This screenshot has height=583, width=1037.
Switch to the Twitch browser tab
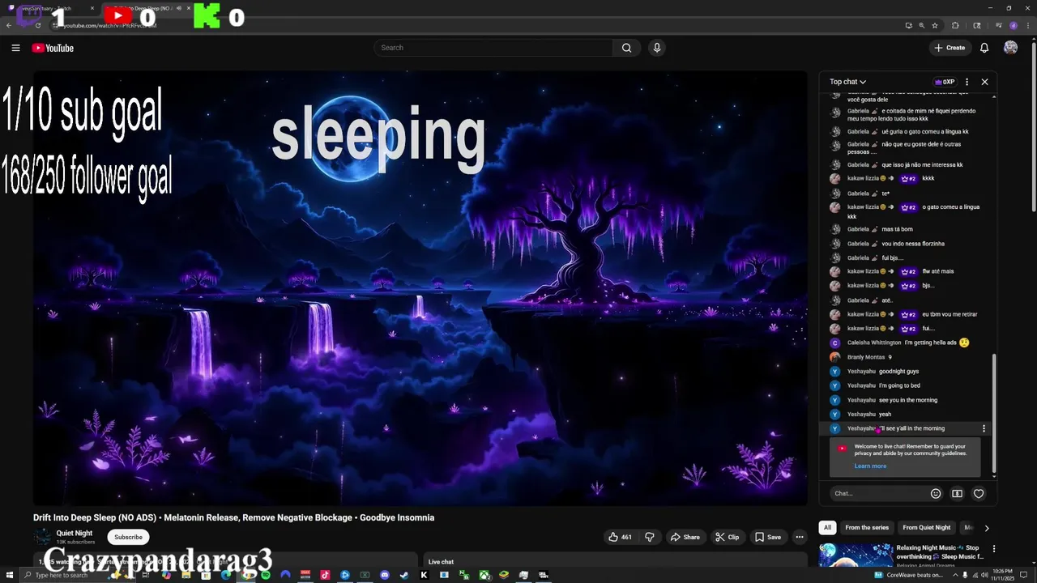(x=50, y=9)
